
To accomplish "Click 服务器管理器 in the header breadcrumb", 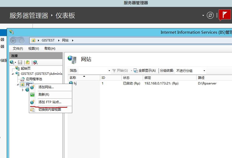I will tap(29, 15).
